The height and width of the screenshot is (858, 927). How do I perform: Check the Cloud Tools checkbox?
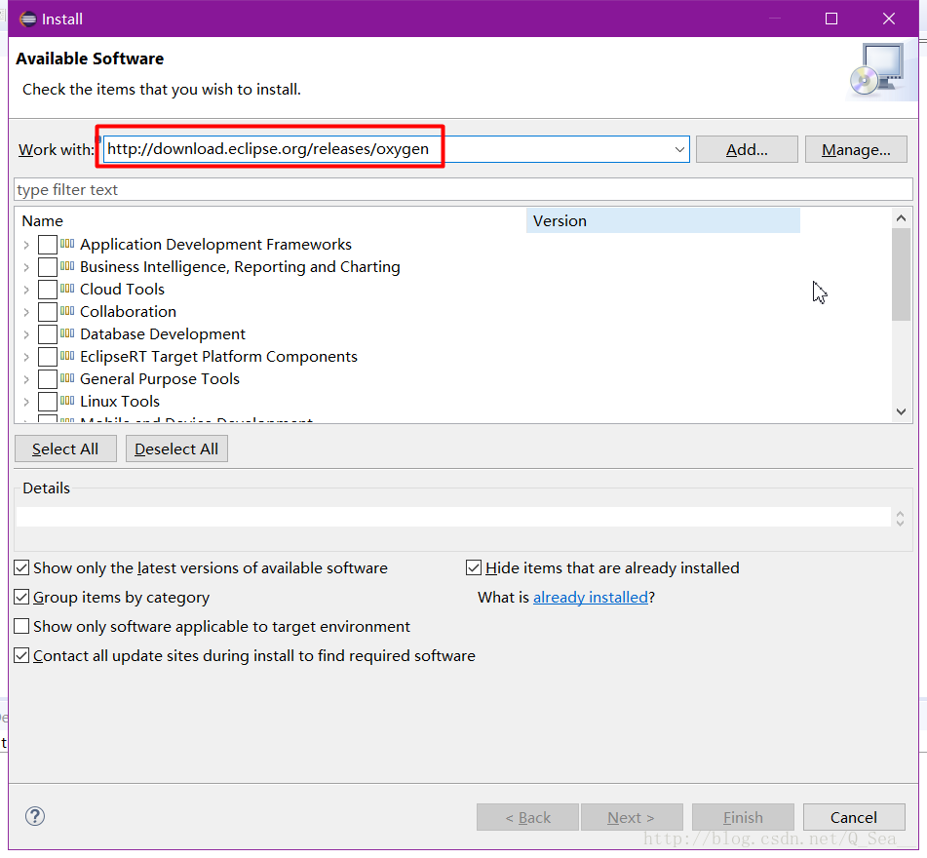(x=48, y=290)
